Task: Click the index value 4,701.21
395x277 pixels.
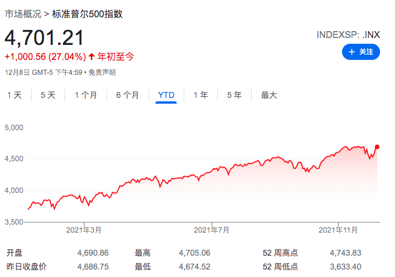Action: pyautogui.click(x=44, y=38)
